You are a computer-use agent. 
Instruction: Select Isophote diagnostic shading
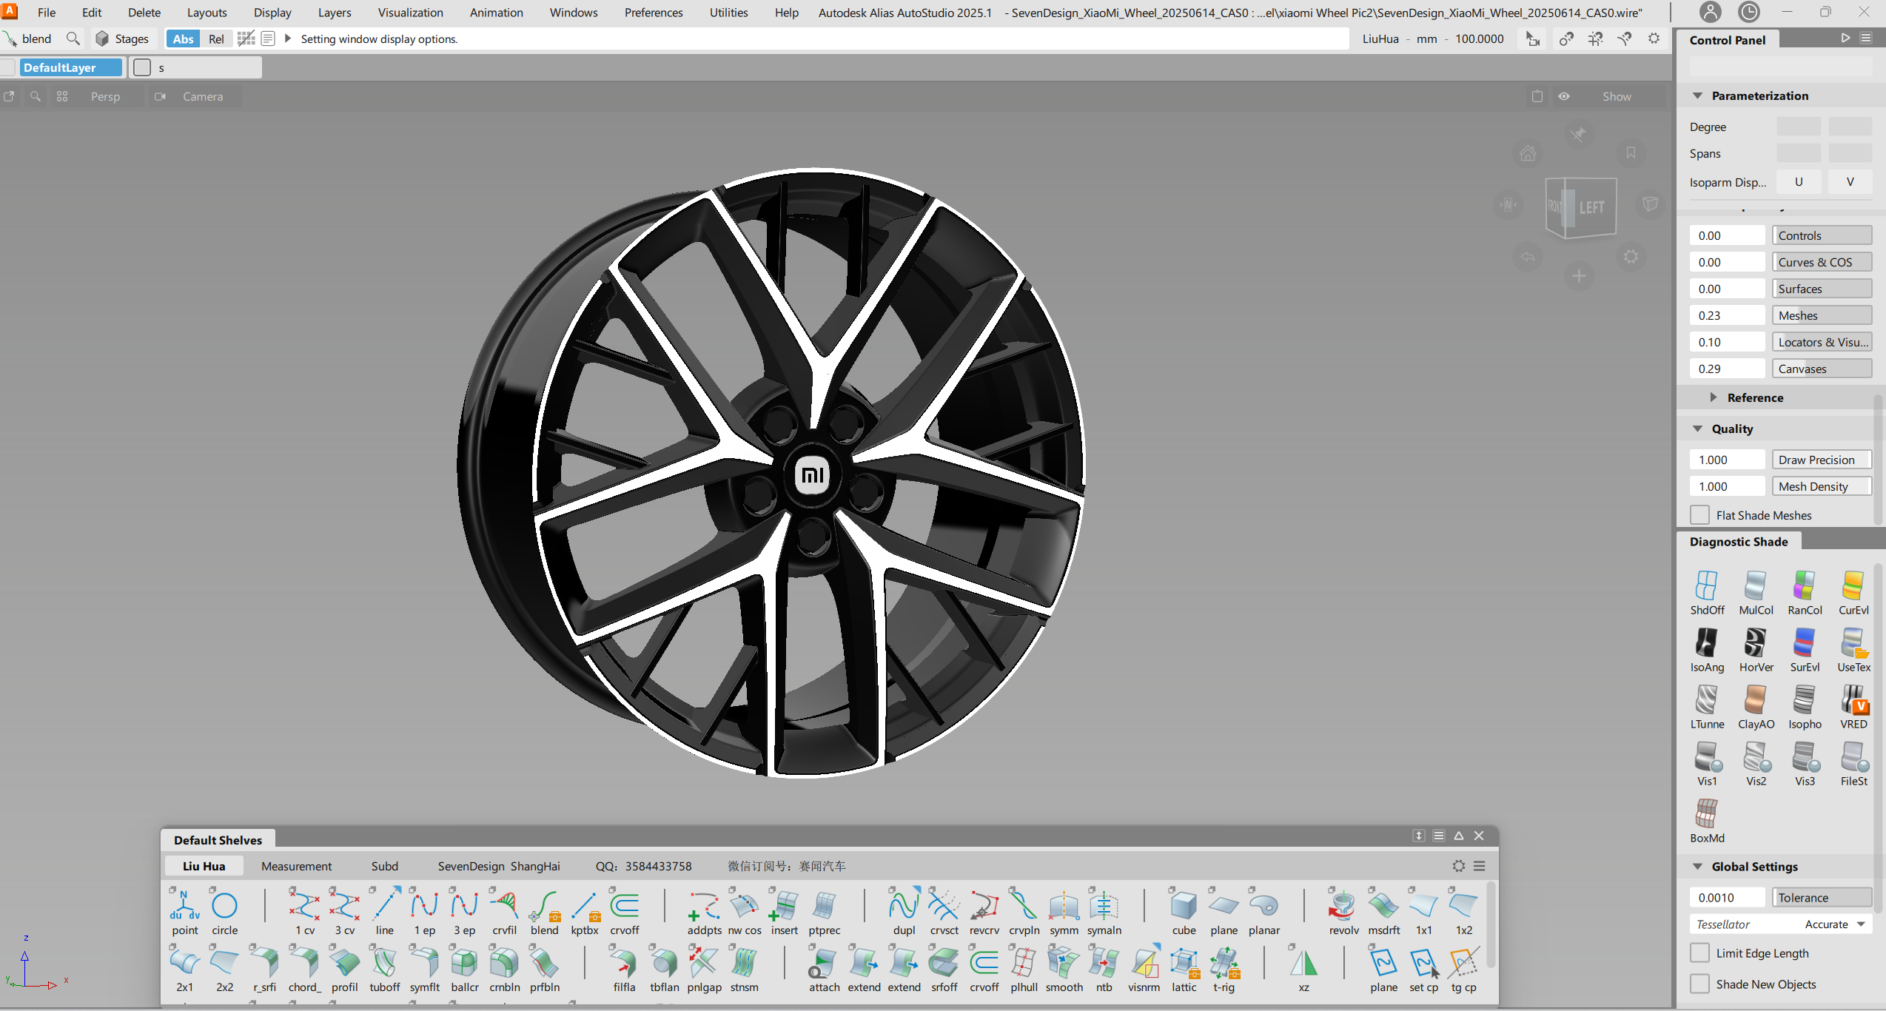[x=1804, y=700]
